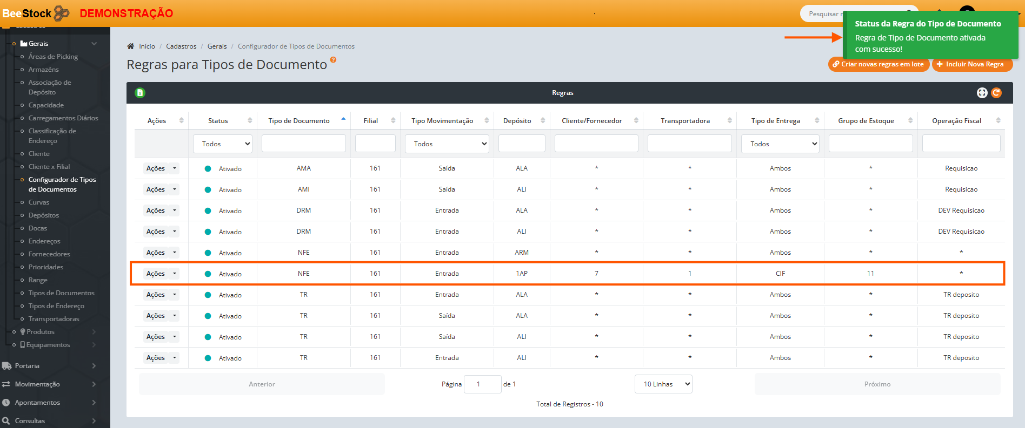Open the 10 Linhas page size dropdown
The height and width of the screenshot is (428, 1025).
[663, 384]
